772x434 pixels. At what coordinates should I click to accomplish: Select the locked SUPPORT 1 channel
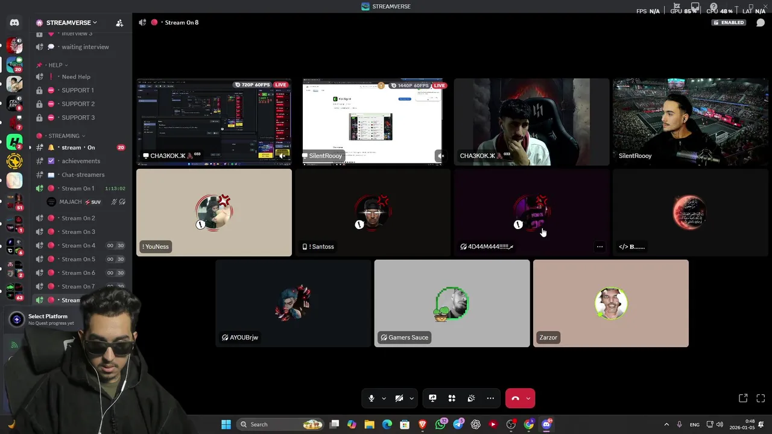point(80,90)
